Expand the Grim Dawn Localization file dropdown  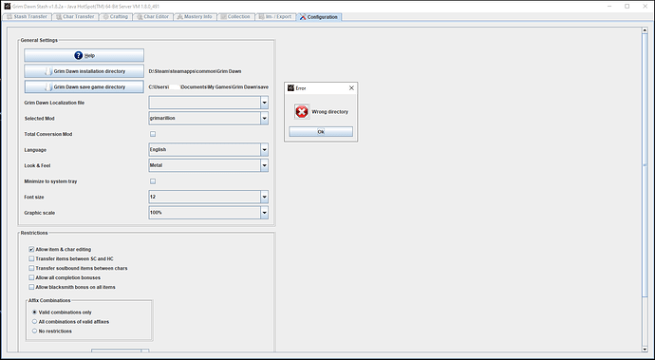point(264,103)
